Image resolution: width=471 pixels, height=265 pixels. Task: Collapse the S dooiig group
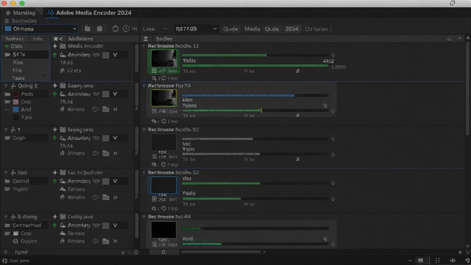(6, 217)
